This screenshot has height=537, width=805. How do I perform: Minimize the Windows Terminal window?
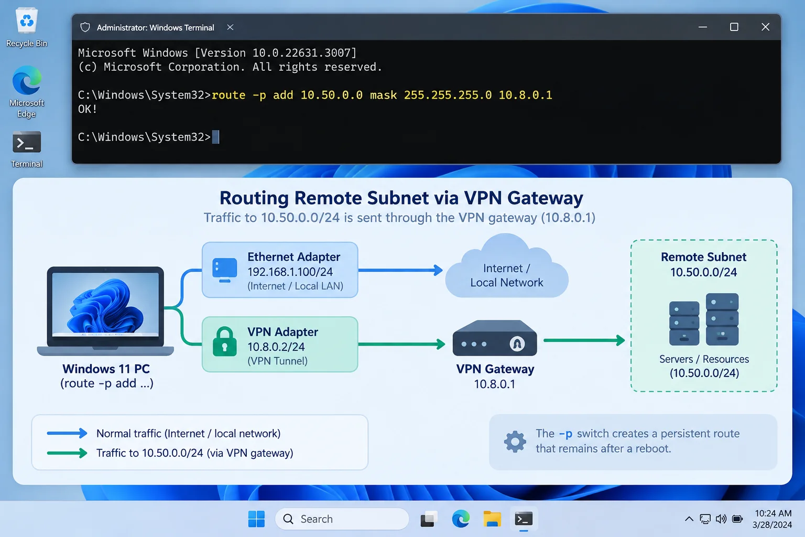(x=703, y=27)
